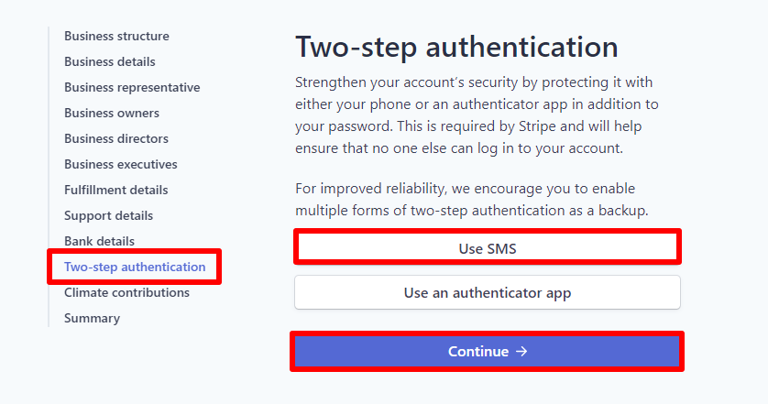Image resolution: width=768 pixels, height=404 pixels.
Task: Select Business representative in sidebar
Action: 132,88
